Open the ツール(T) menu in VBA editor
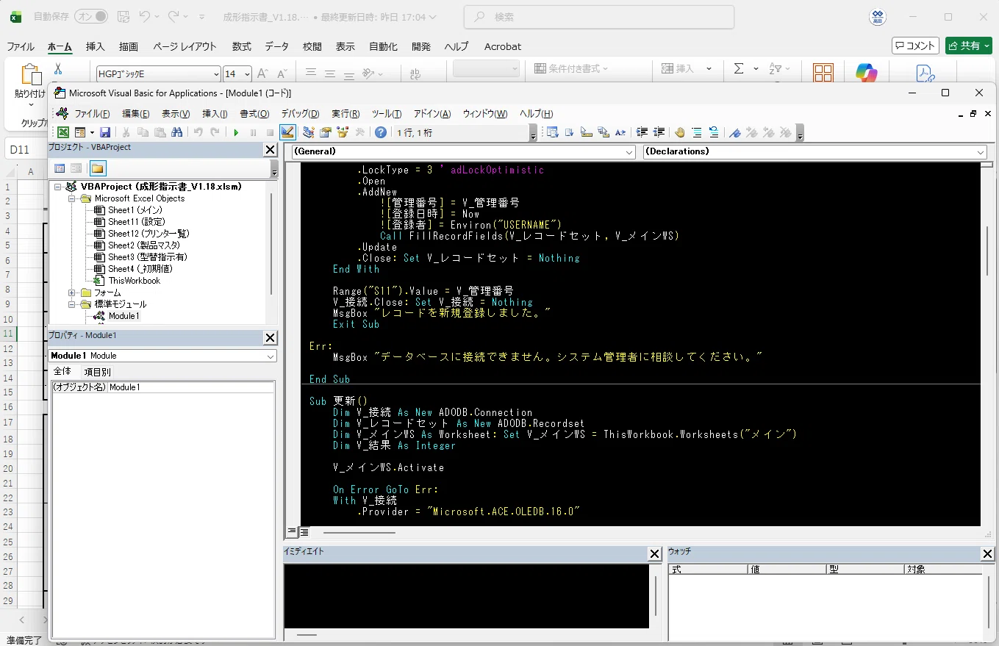Screen dimensions: 999x646 click(x=386, y=114)
